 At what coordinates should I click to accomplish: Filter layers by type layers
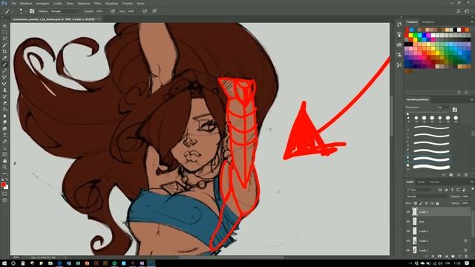pyautogui.click(x=452, y=190)
